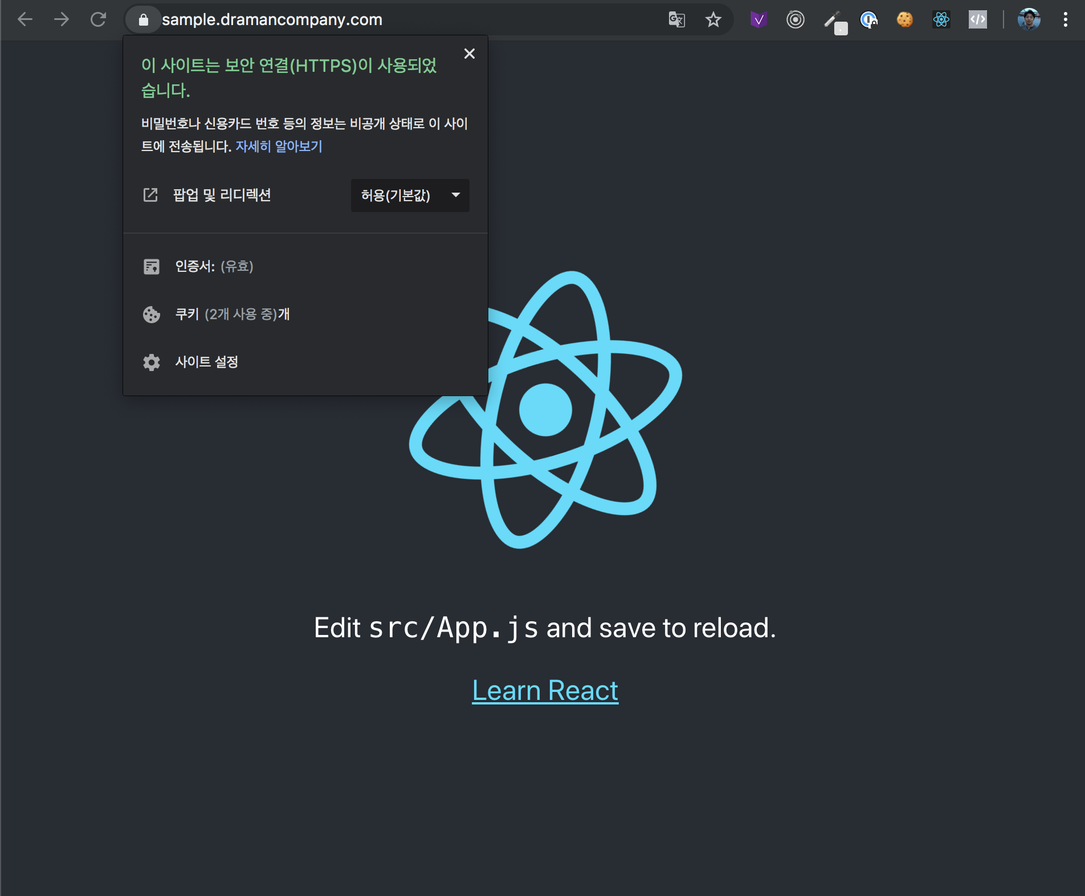Open the cookie extension icon

[904, 20]
